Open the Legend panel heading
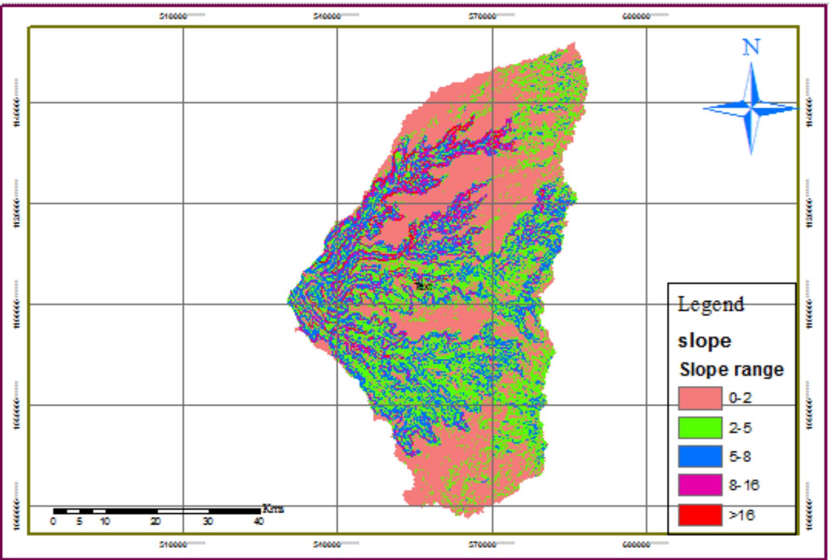 pos(711,304)
